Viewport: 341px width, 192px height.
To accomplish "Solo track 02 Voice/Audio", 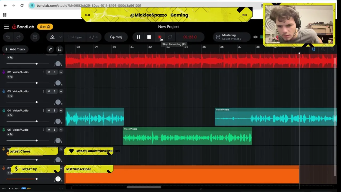I will tap(54, 72).
